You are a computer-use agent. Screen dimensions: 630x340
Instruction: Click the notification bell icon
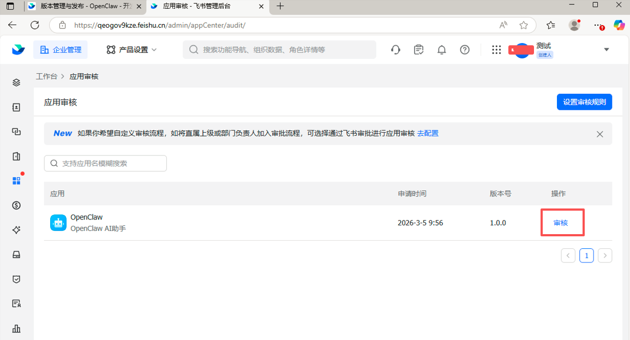pos(441,50)
